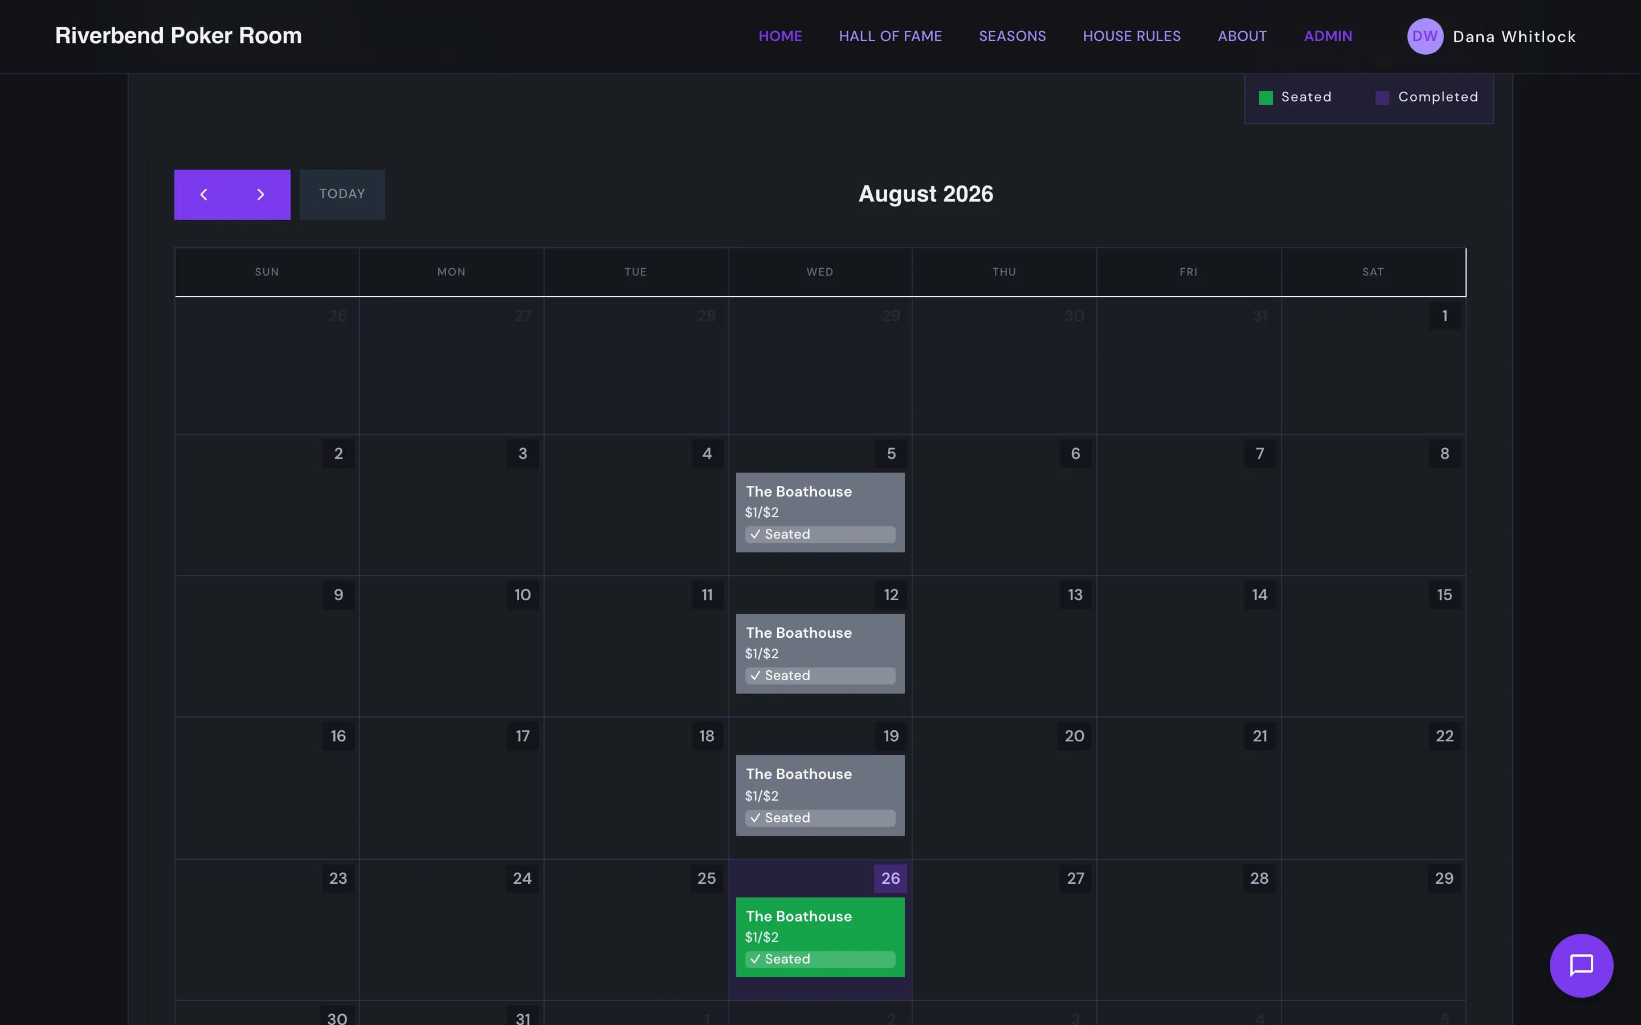Select day 7 in the calendar
Image resolution: width=1641 pixels, height=1025 pixels.
pos(1260,453)
